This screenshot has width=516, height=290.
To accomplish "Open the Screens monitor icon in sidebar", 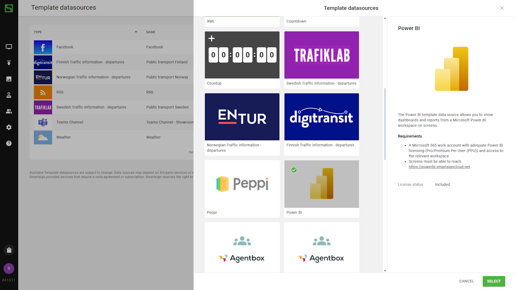I will pyautogui.click(x=9, y=47).
